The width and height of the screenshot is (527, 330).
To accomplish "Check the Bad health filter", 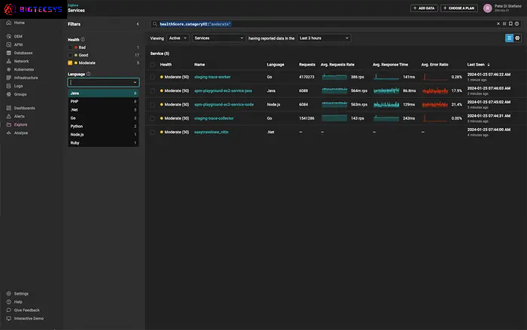I will 71,47.
